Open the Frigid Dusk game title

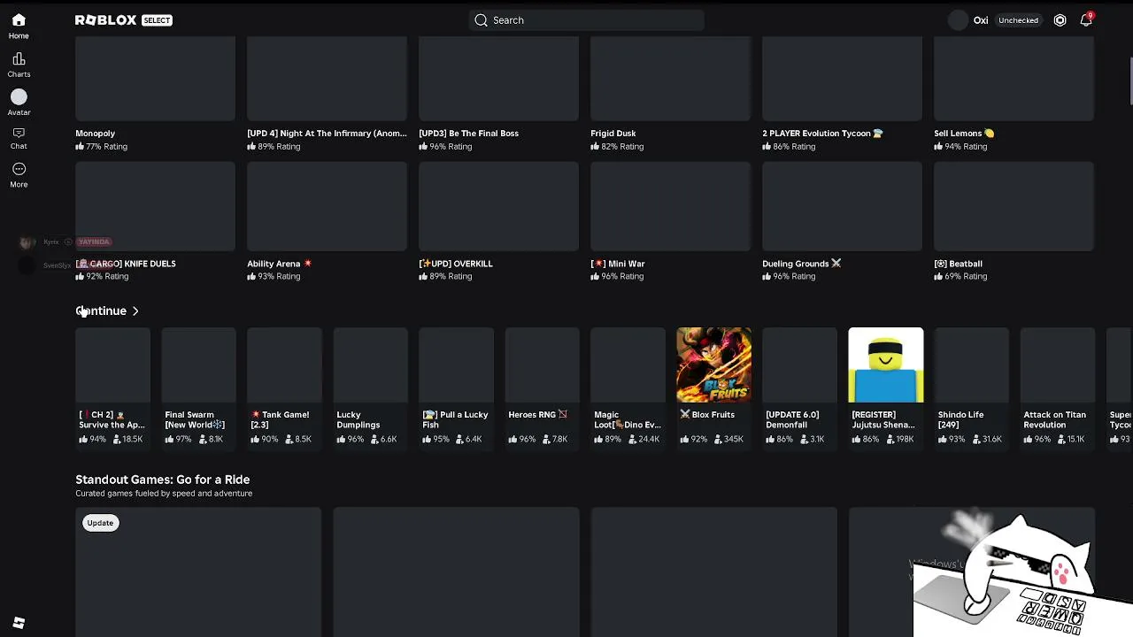tap(613, 134)
